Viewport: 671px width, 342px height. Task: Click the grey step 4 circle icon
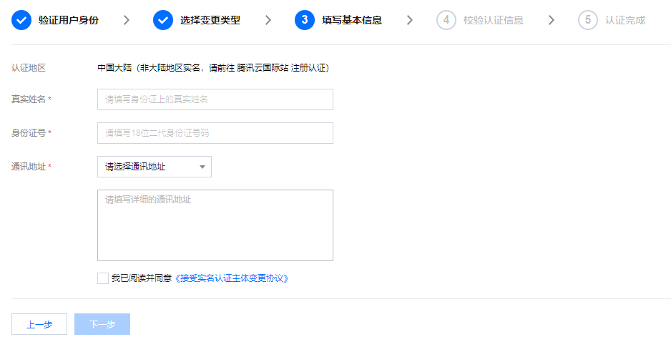[446, 20]
